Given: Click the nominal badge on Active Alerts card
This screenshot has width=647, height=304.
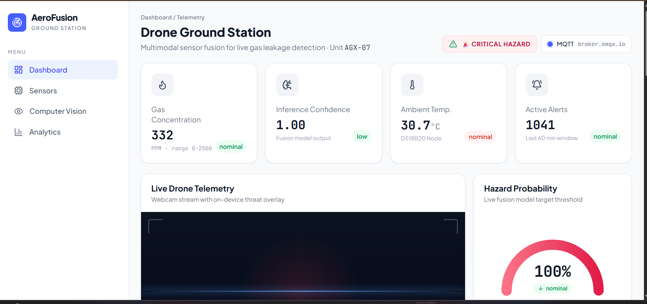Looking at the screenshot, I should pos(605,136).
